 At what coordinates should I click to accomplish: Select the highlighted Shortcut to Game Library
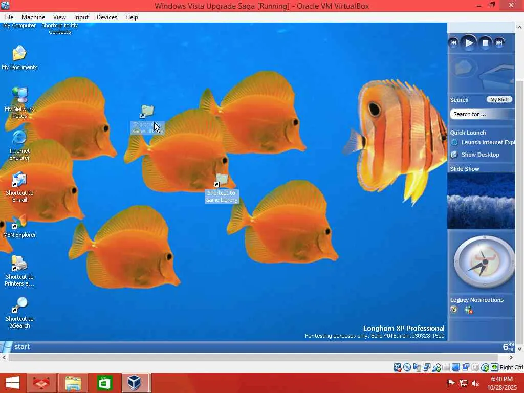tap(221, 188)
